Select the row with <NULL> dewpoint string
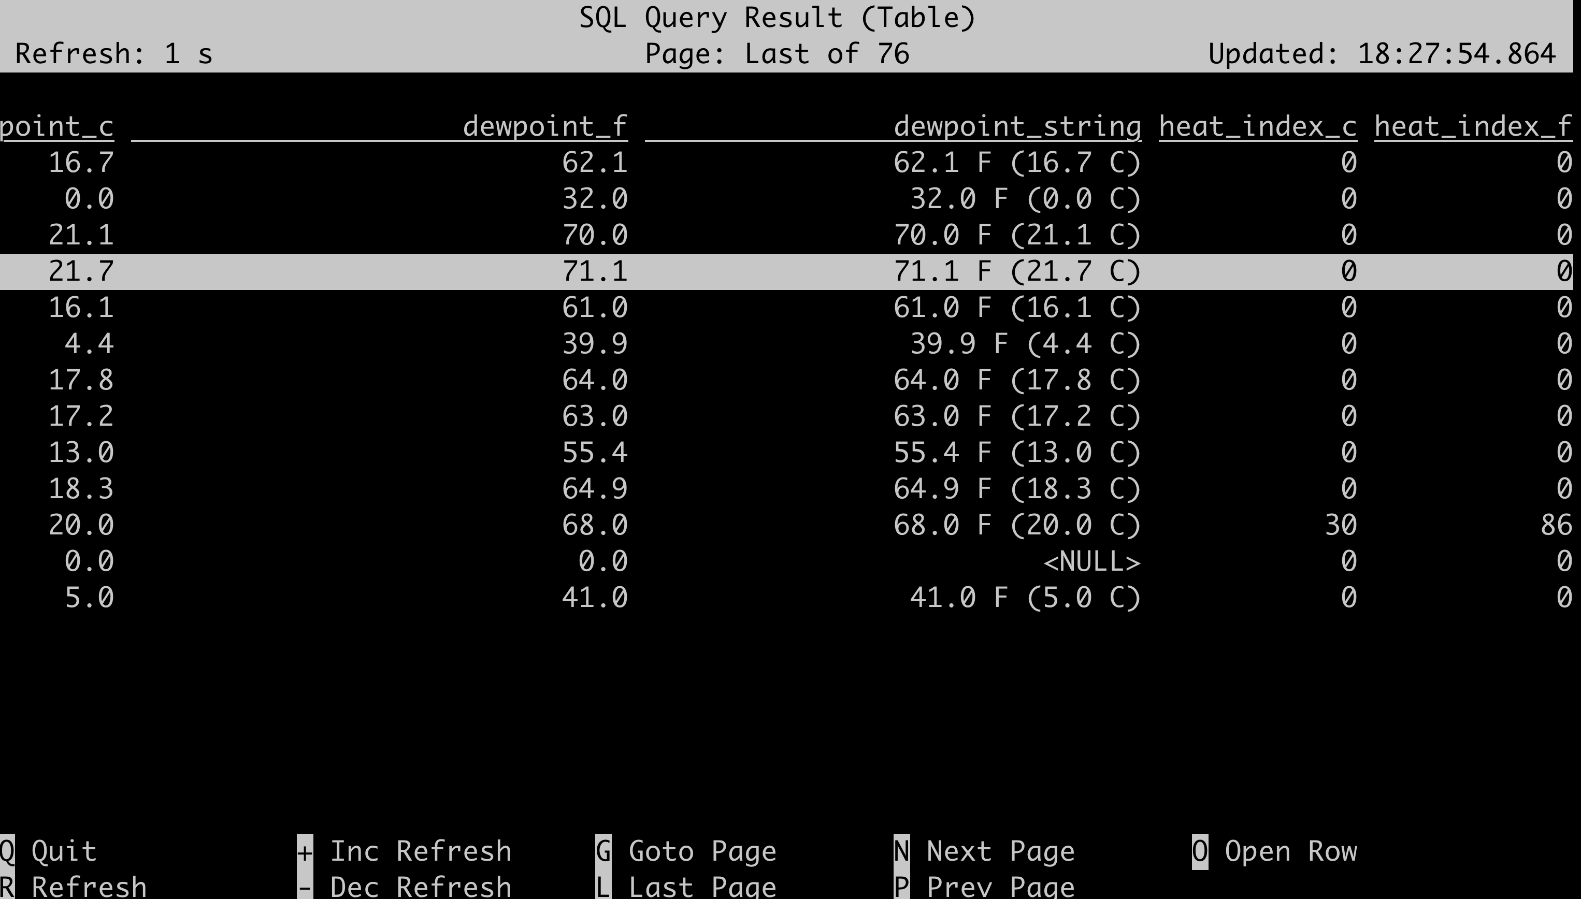The image size is (1581, 899). (1090, 562)
